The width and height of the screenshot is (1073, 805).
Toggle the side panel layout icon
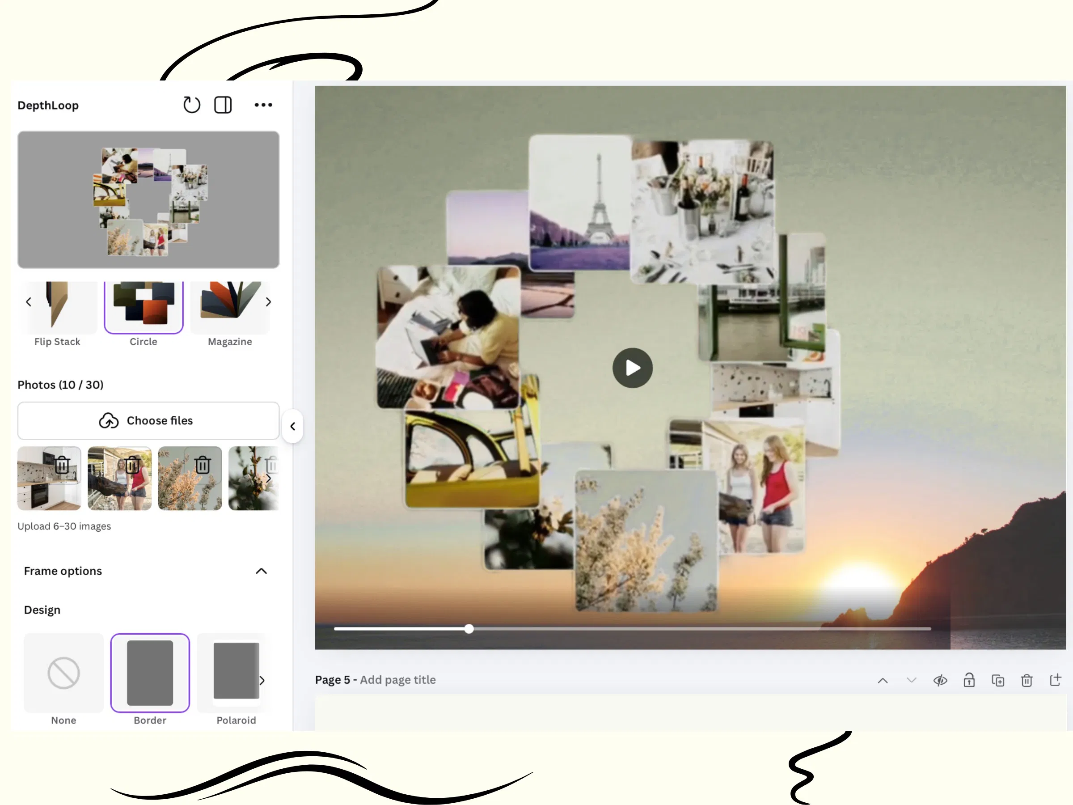[223, 105]
